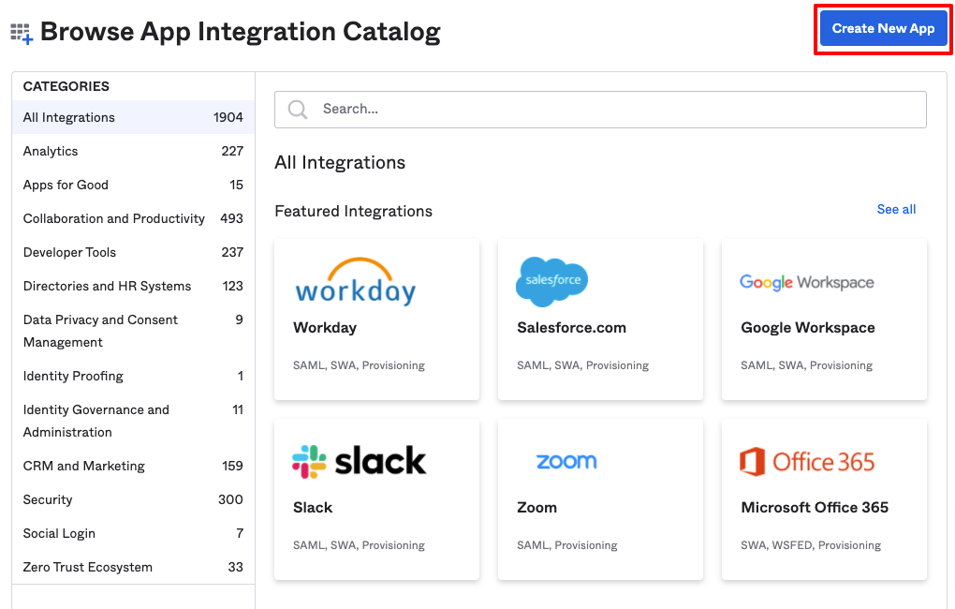Browse the Developer Tools category
Image resolution: width=955 pixels, height=609 pixels.
(x=69, y=252)
